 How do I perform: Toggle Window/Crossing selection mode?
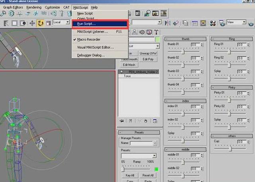(23, 23)
